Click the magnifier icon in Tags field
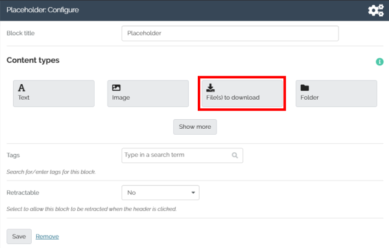The width and height of the screenshot is (389, 248). (235, 155)
